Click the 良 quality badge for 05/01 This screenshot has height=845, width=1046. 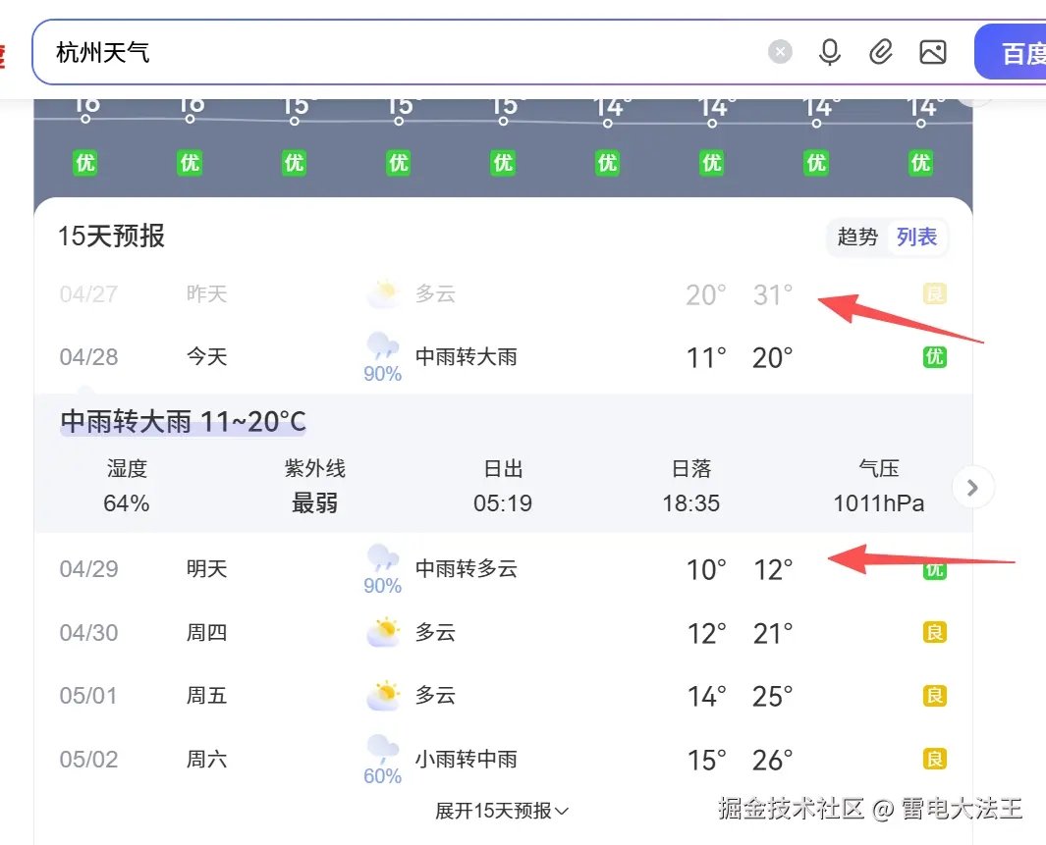[934, 696]
